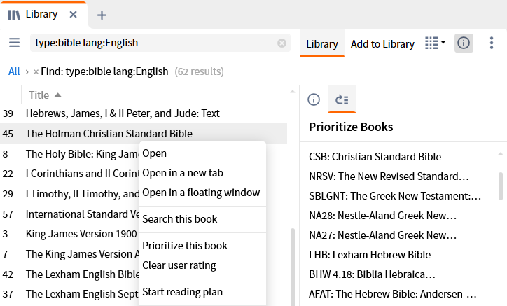The width and height of the screenshot is (507, 306).
Task: Expand the view layout dropdown
Action: pyautogui.click(x=435, y=43)
